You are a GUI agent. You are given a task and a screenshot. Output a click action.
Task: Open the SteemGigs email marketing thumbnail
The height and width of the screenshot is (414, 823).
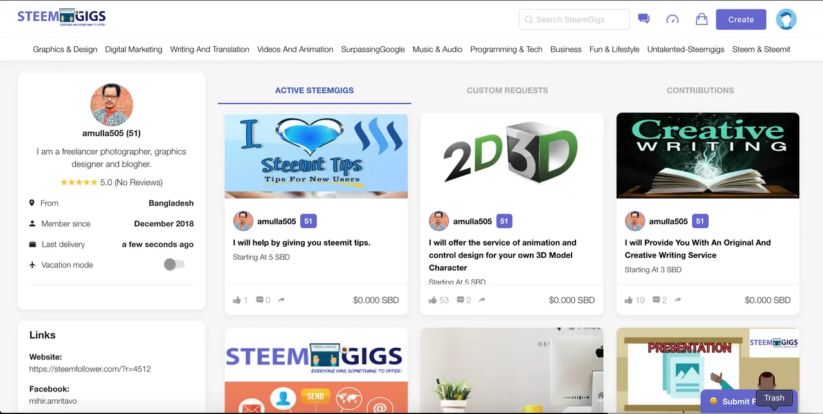(316, 371)
